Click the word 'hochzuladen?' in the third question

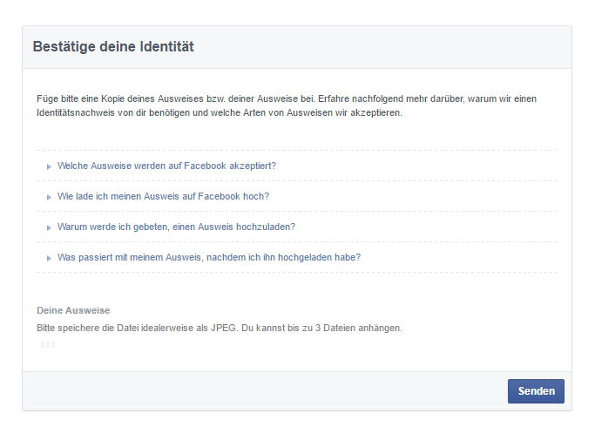(x=266, y=227)
